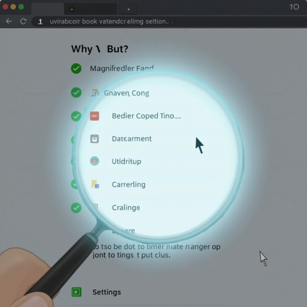Viewport: 307px width, 307px height.
Task: Select the Carrerling list entry
Action: (x=129, y=184)
